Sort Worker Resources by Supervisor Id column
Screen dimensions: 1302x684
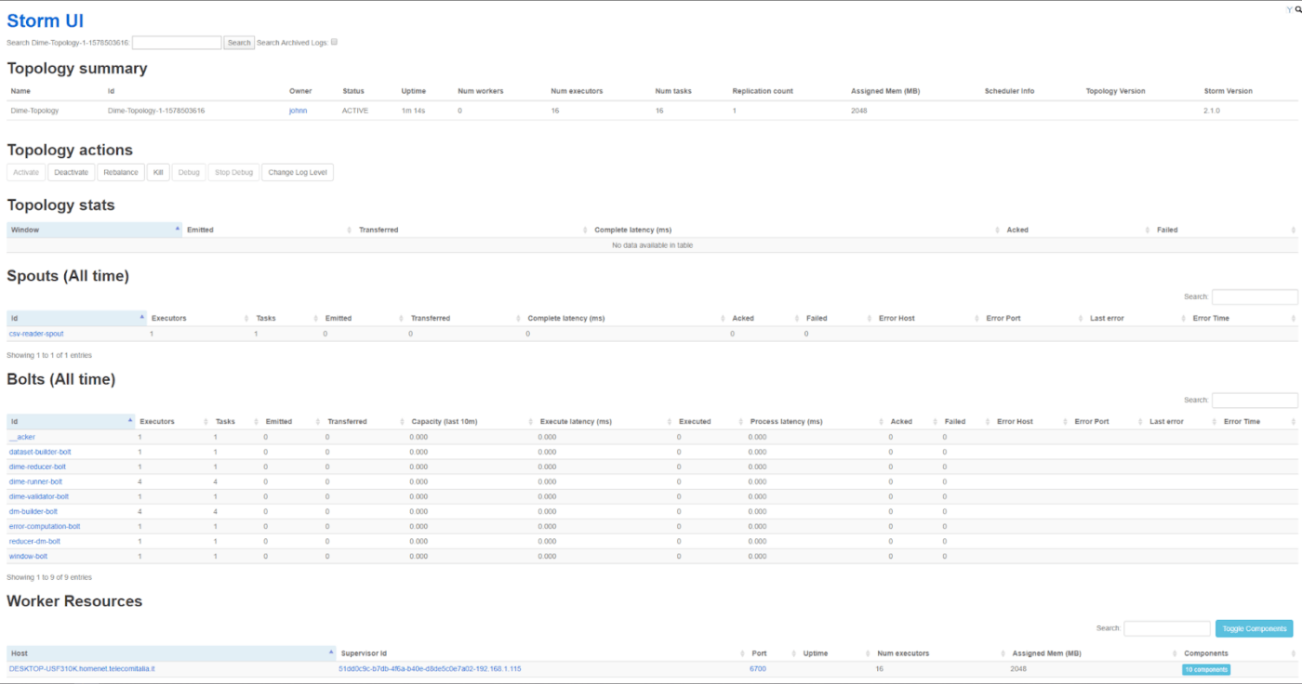[x=540, y=653]
